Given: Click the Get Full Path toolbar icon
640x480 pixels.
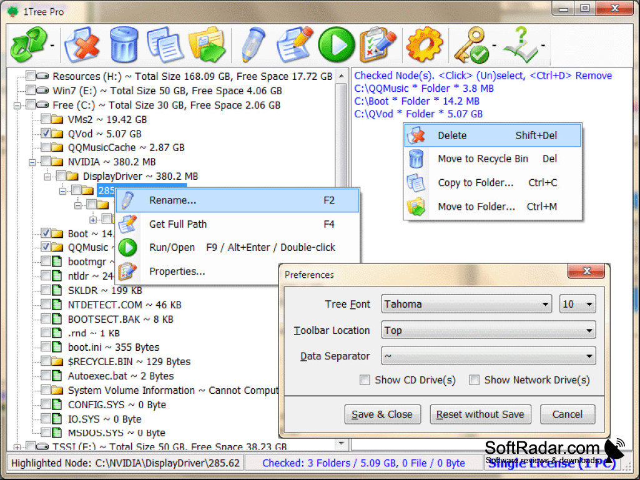Looking at the screenshot, I should point(294,45).
